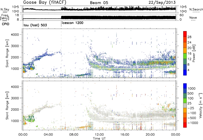Click the '08:00' time tick label
The image size is (203, 140).
74,135
